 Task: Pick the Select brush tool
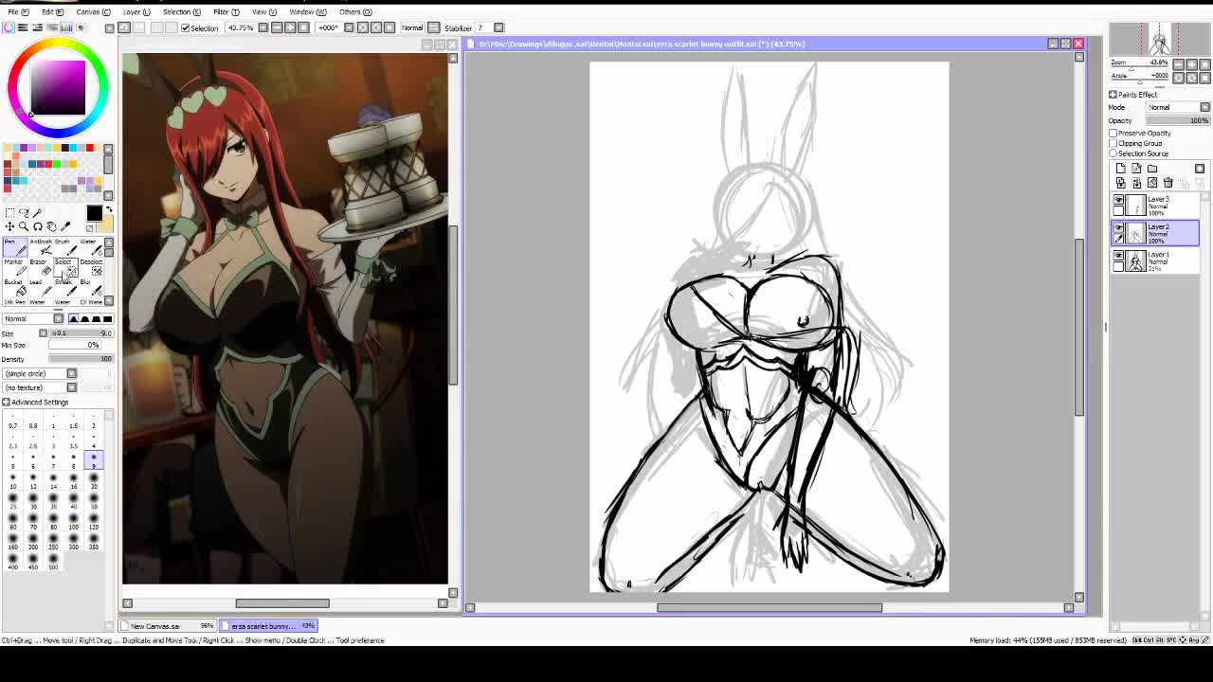tap(65, 267)
